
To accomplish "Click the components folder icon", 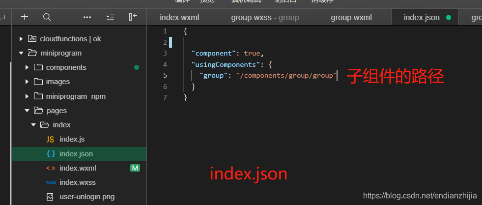I will click(38, 67).
